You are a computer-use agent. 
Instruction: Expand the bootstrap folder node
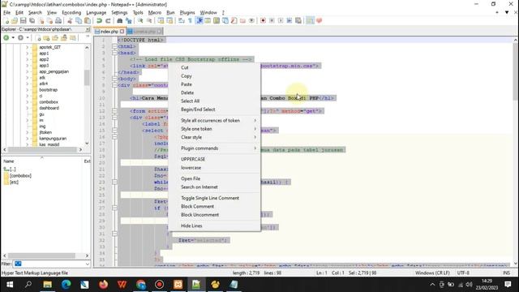27,90
